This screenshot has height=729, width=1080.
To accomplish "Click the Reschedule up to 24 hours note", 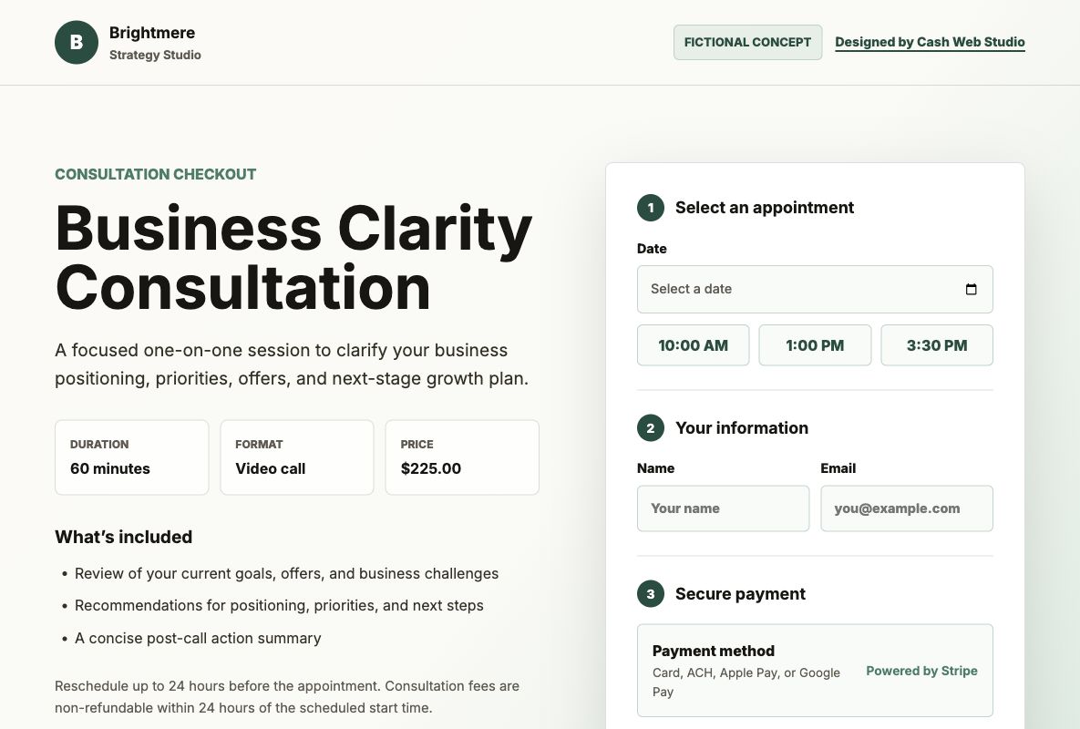I will (287, 696).
